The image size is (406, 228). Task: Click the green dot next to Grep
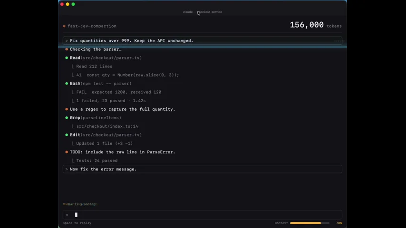[x=67, y=118]
